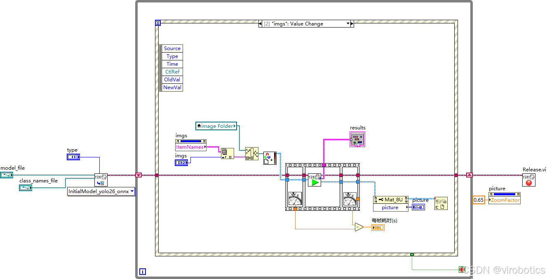Click the ZoomFactor property of picture node
547x279 pixels.
pos(505,200)
